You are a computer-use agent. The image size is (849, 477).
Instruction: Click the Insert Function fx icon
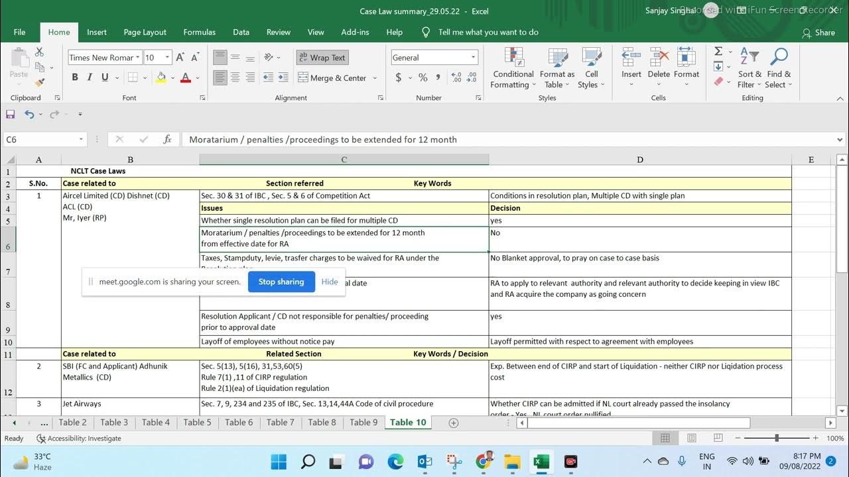(168, 139)
